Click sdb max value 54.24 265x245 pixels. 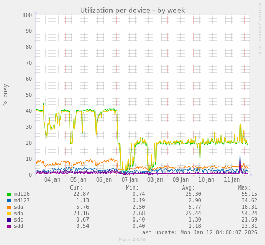click(x=250, y=214)
